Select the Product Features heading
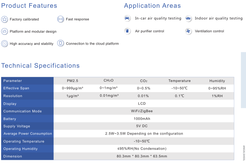The image size is (246, 163). pyautogui.click(x=29, y=6)
